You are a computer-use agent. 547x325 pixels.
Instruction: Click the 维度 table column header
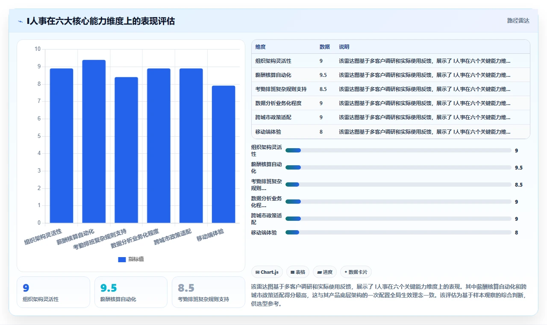click(261, 47)
